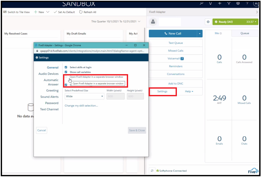
Task: Open the PS user profile avatar
Action: coord(256,4)
